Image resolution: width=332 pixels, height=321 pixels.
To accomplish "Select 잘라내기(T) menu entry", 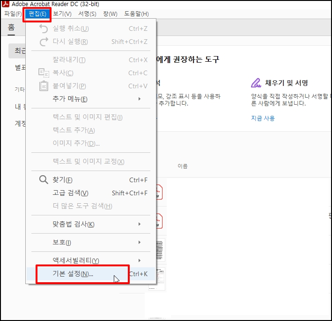I will click(x=91, y=60).
